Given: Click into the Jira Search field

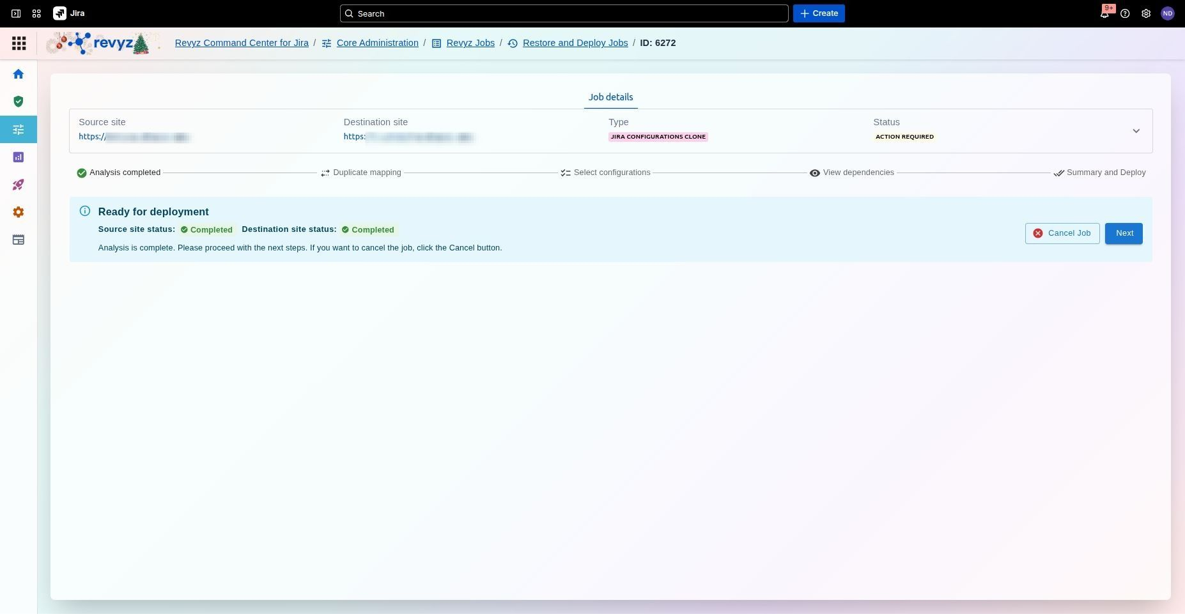Looking at the screenshot, I should 564,13.
